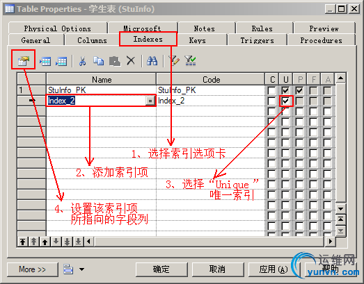Move row down one page arrow

(x=67, y=242)
